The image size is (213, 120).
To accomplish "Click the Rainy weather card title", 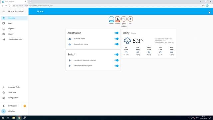I will coord(126,33).
